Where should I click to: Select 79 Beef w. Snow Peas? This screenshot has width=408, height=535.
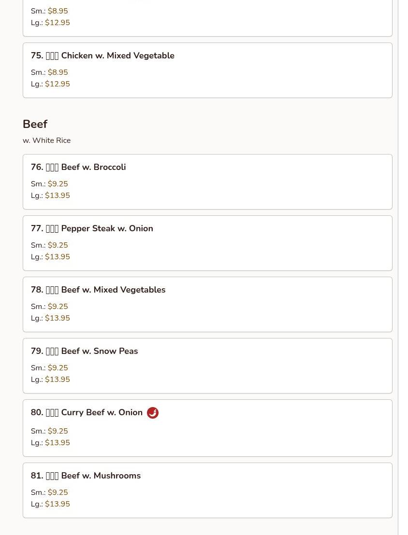tap(207, 366)
